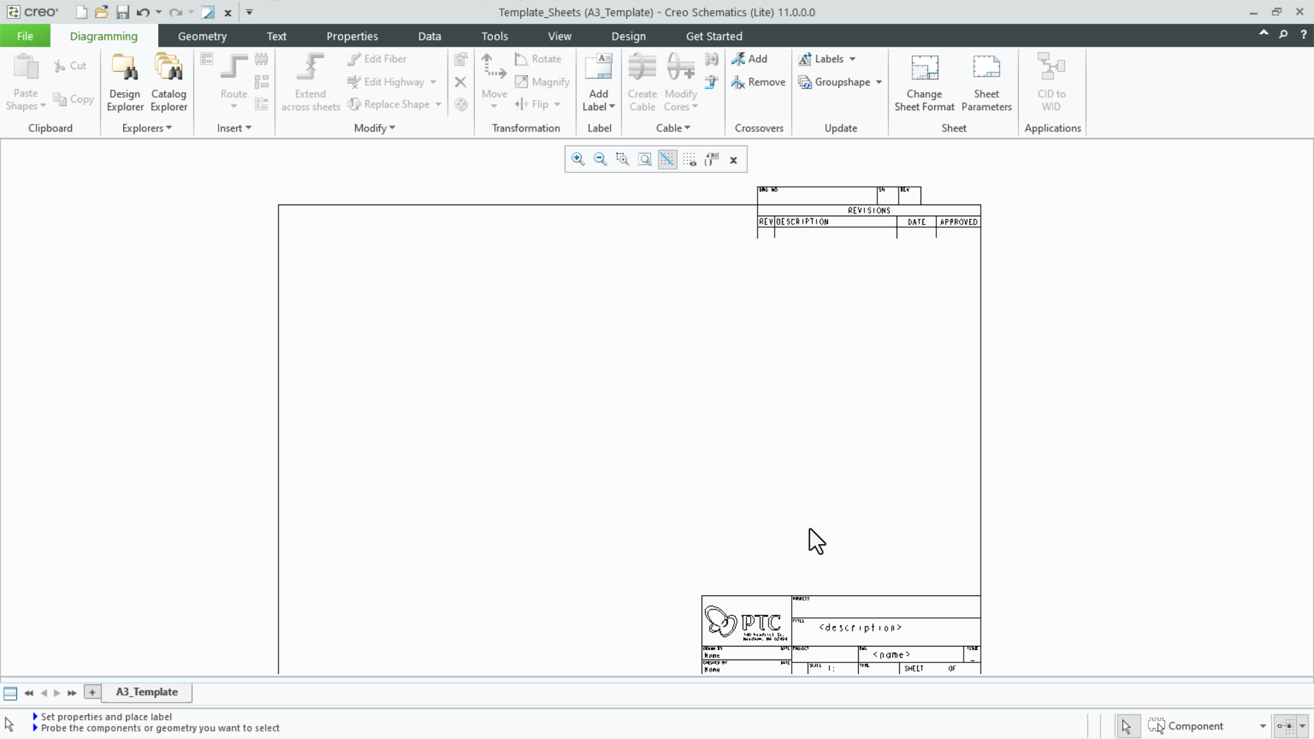Add a new sheet with plus button
1314x739 pixels.
click(92, 692)
